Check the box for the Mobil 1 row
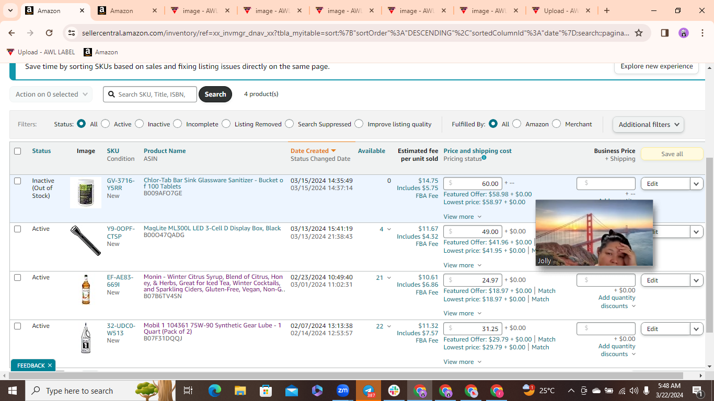 (x=18, y=326)
